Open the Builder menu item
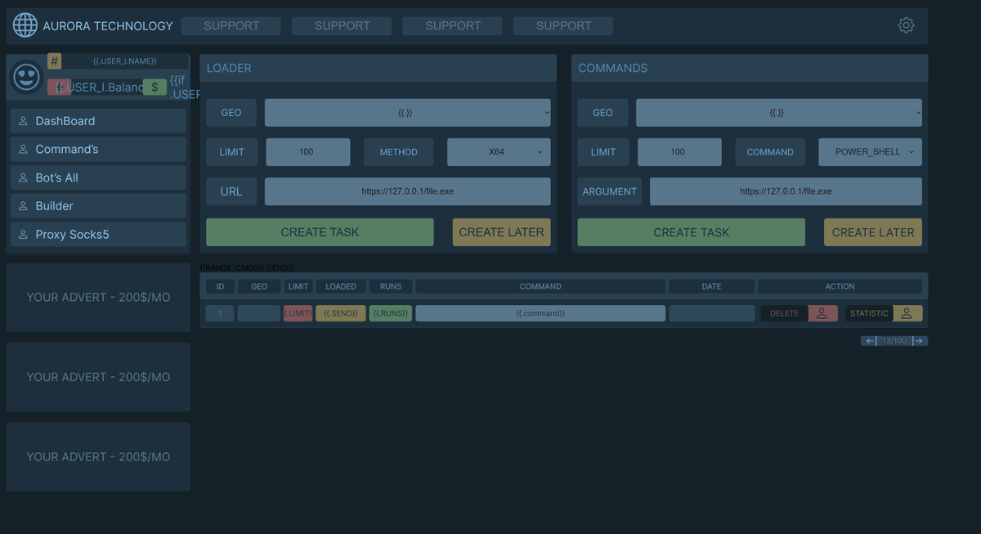981x534 pixels. pyautogui.click(x=98, y=206)
